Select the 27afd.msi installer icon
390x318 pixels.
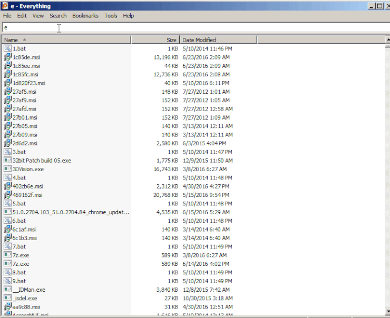[8, 109]
